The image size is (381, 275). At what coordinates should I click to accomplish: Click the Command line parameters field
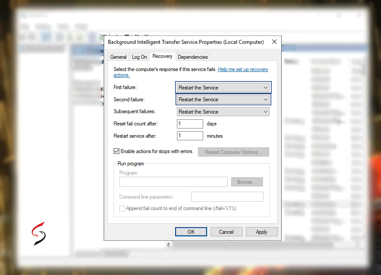[x=227, y=196]
